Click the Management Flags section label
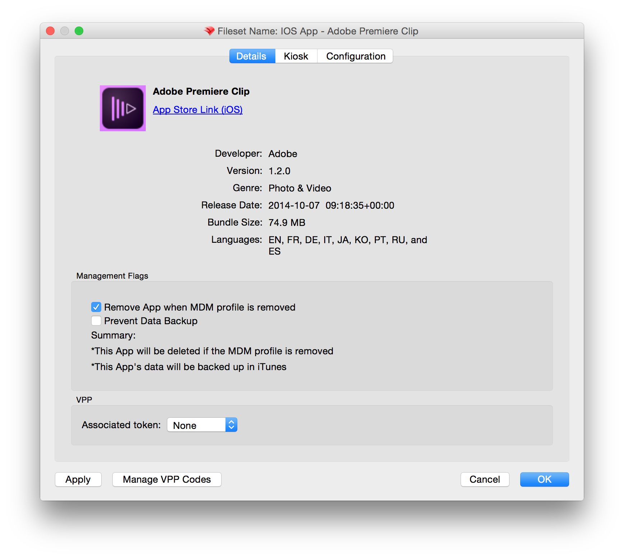The width and height of the screenshot is (624, 558). tap(112, 276)
